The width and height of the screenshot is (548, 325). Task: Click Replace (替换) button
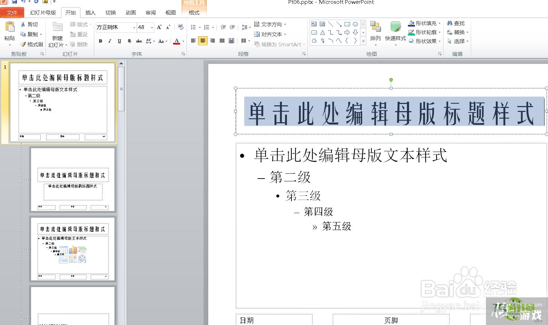coord(457,32)
